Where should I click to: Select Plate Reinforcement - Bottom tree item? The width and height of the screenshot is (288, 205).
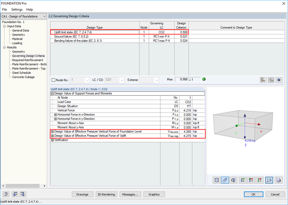[30, 64]
